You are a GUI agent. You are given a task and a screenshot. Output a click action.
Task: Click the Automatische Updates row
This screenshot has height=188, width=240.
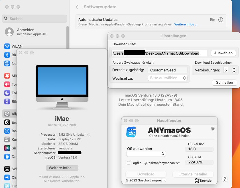click(x=151, y=22)
